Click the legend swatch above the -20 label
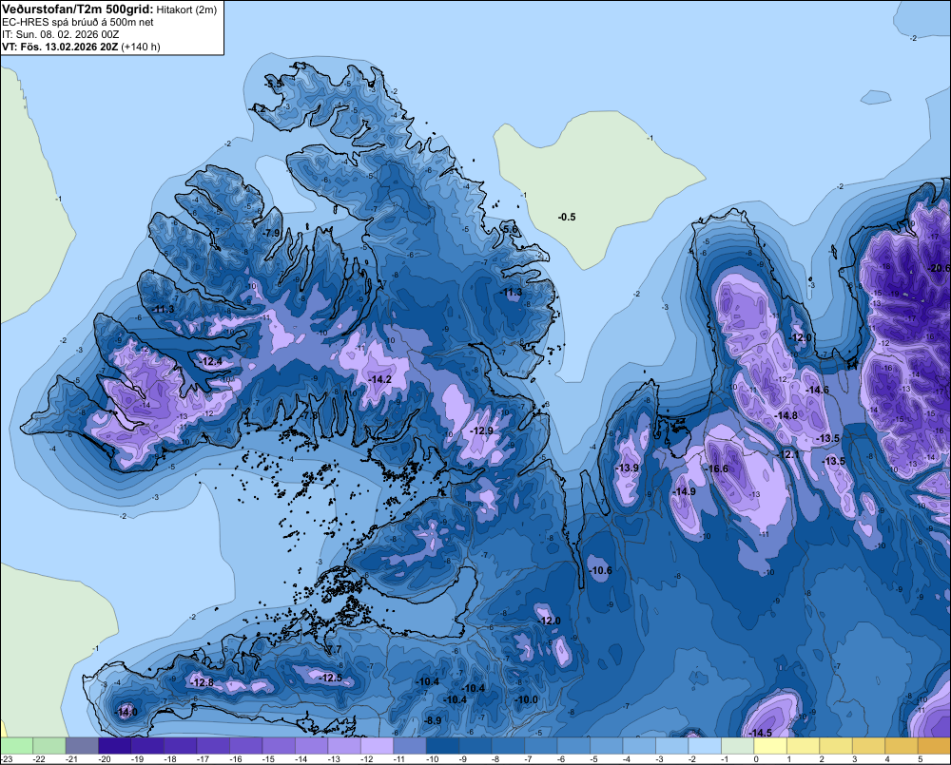The height and width of the screenshot is (765, 951). pos(115,746)
